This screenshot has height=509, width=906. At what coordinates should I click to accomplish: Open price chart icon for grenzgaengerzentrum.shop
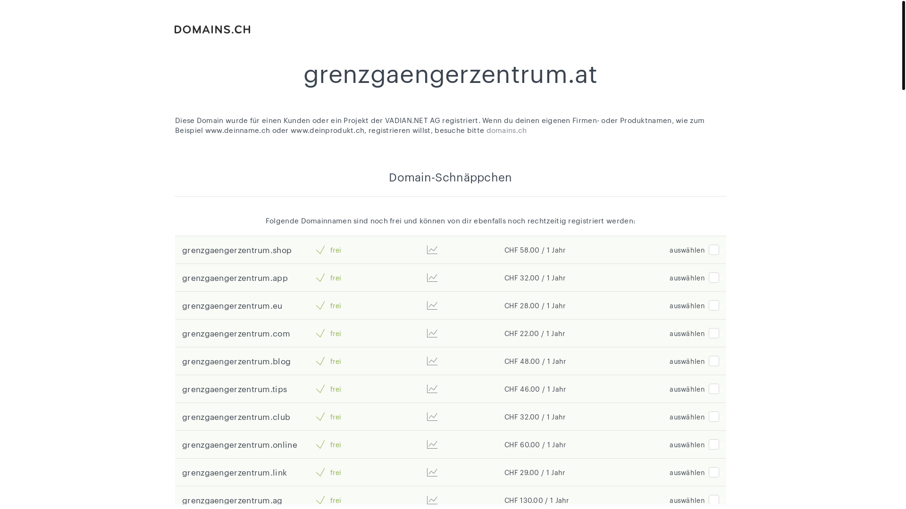click(x=432, y=250)
